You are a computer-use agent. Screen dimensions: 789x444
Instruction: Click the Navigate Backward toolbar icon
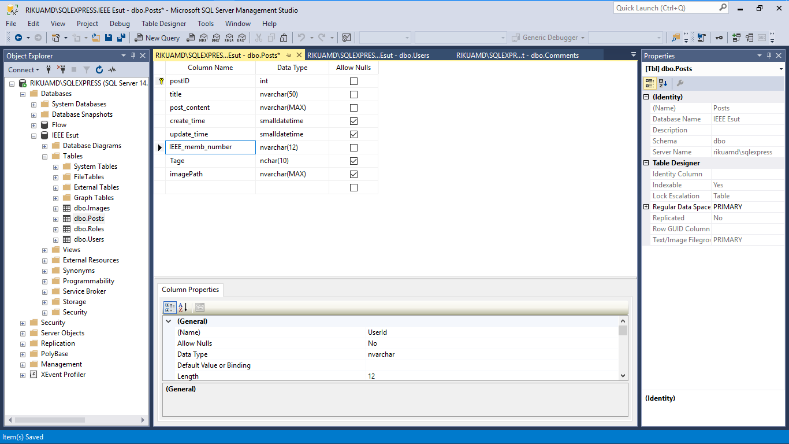pos(18,38)
